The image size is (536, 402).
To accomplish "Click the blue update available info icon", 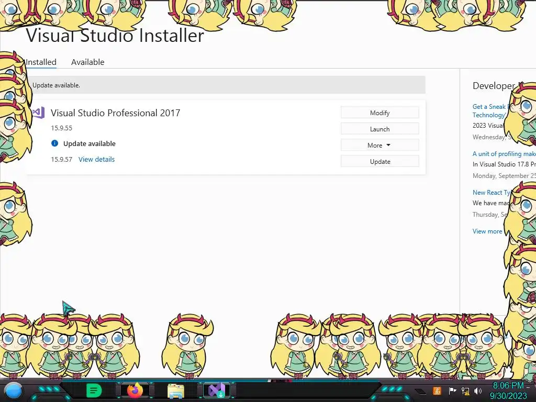I will (x=54, y=143).
